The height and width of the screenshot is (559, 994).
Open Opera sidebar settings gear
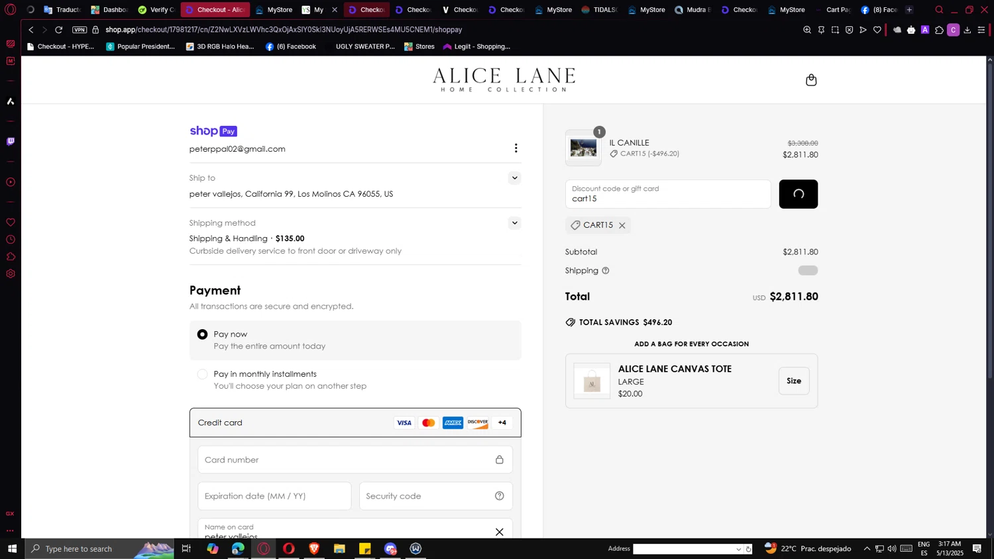pyautogui.click(x=11, y=274)
